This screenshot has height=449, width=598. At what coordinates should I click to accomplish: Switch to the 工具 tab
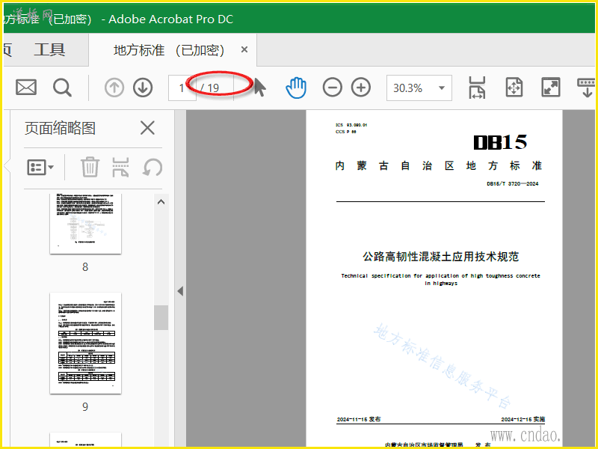click(49, 49)
